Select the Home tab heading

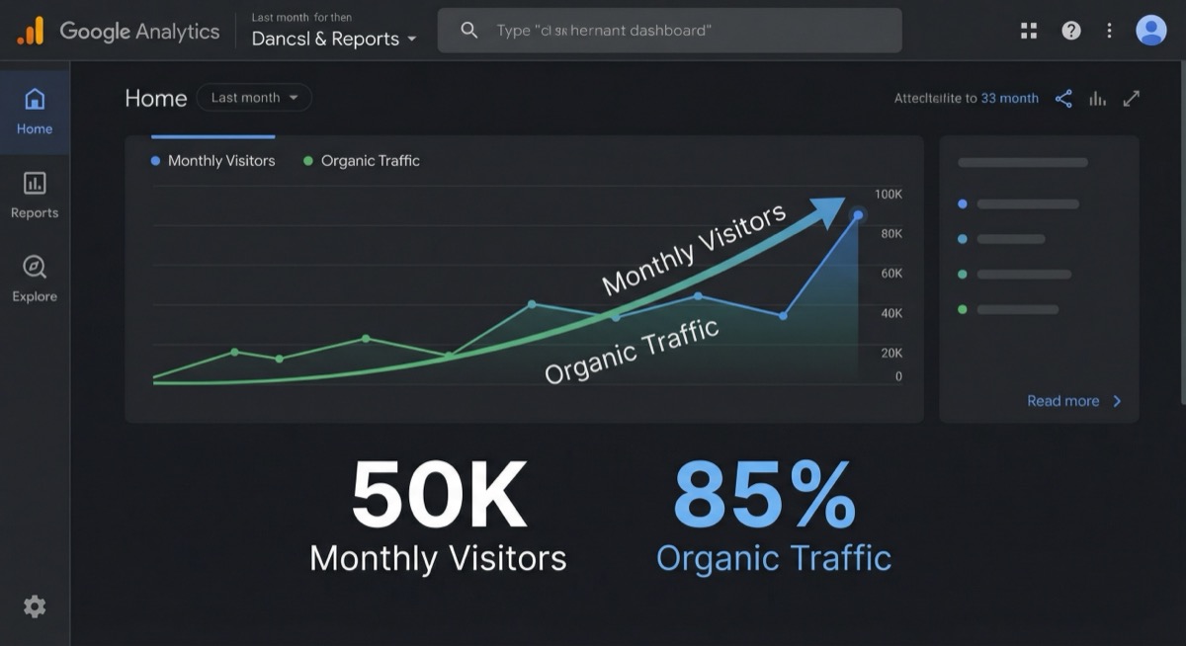(x=155, y=98)
